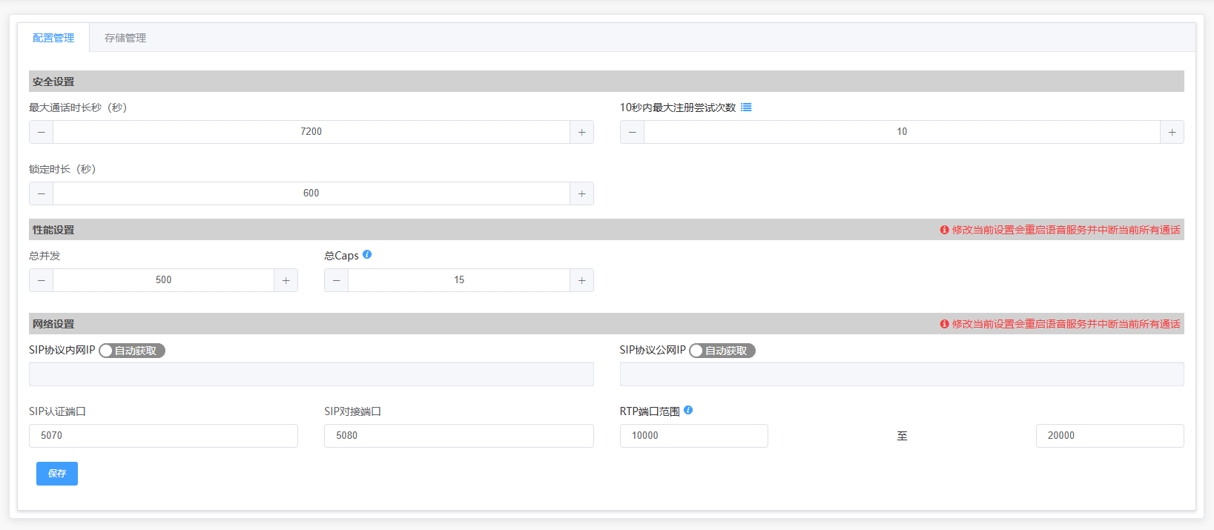Click the list icon beside 10秒内最大注册尝试次数
Image resolution: width=1214 pixels, height=530 pixels.
[746, 107]
